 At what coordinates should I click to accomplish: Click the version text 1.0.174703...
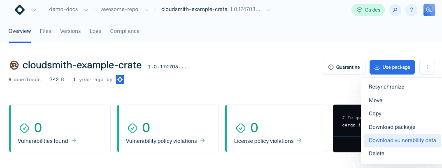point(167,67)
